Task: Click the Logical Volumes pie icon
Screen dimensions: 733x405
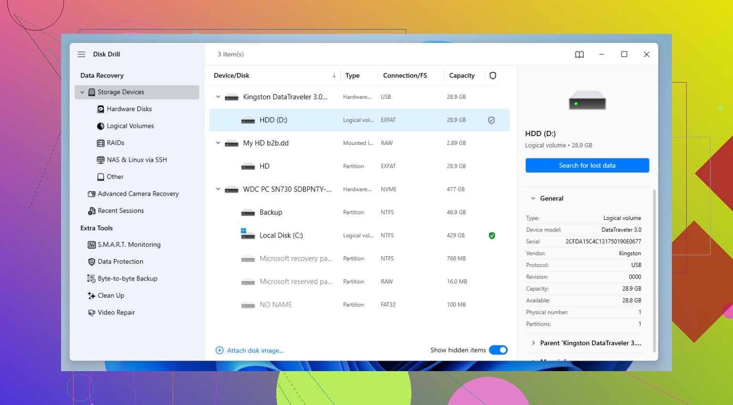Action: [101, 126]
